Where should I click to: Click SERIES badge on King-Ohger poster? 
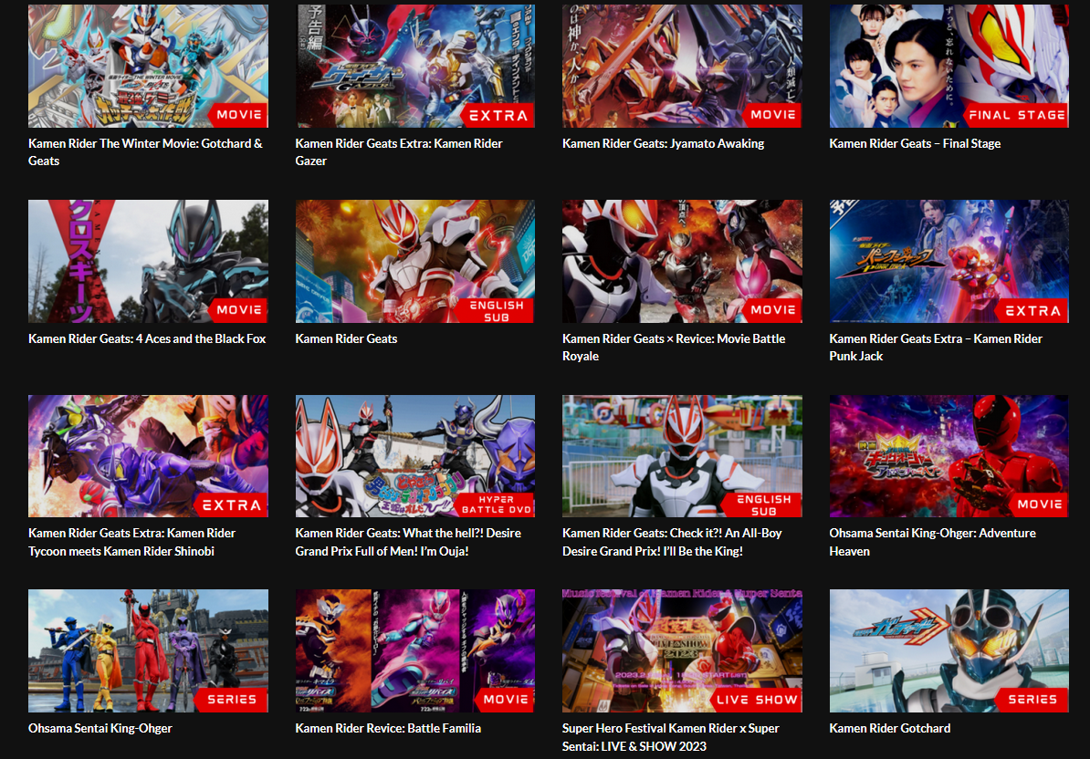231,700
